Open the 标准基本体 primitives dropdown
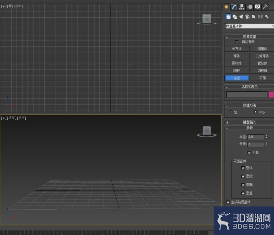Viewport: 274px width, 235px height. click(249, 26)
